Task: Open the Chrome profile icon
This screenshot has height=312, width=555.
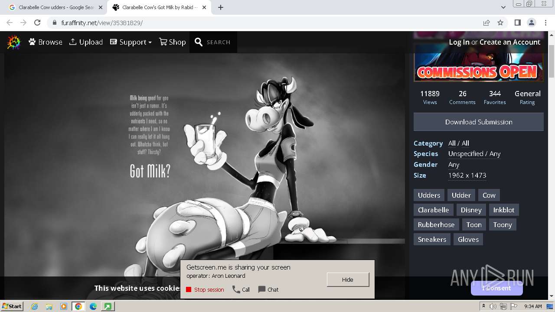Action: pyautogui.click(x=531, y=23)
